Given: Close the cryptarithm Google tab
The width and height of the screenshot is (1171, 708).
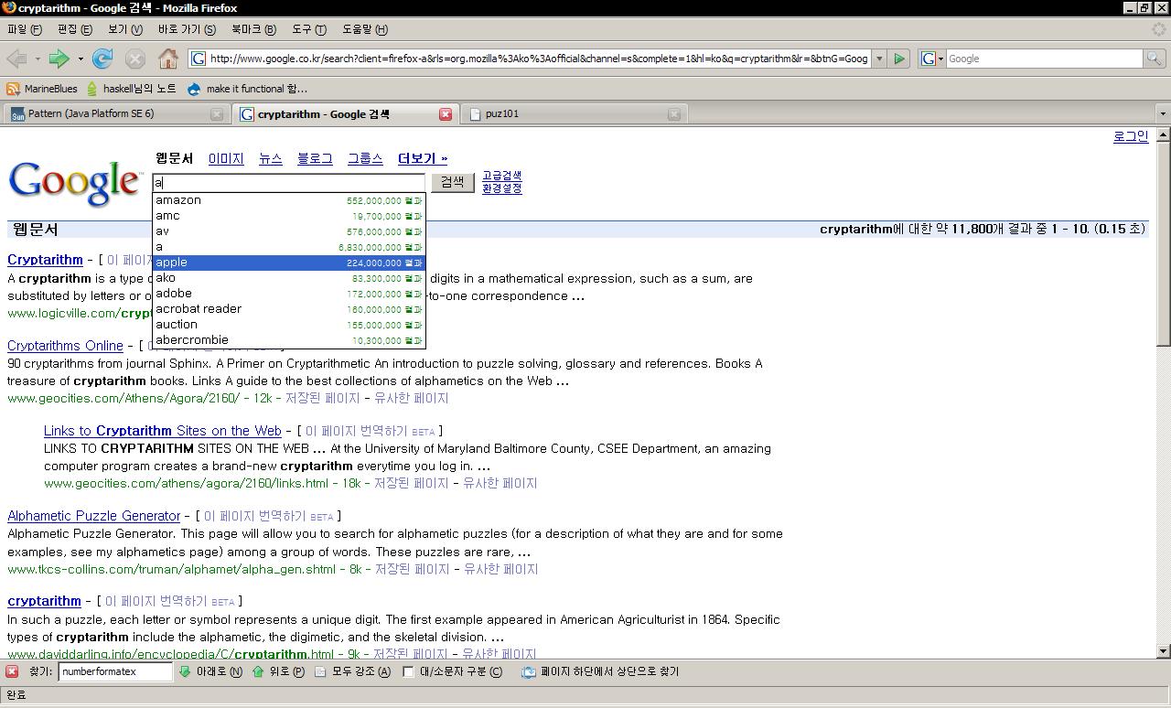Looking at the screenshot, I should coord(446,114).
